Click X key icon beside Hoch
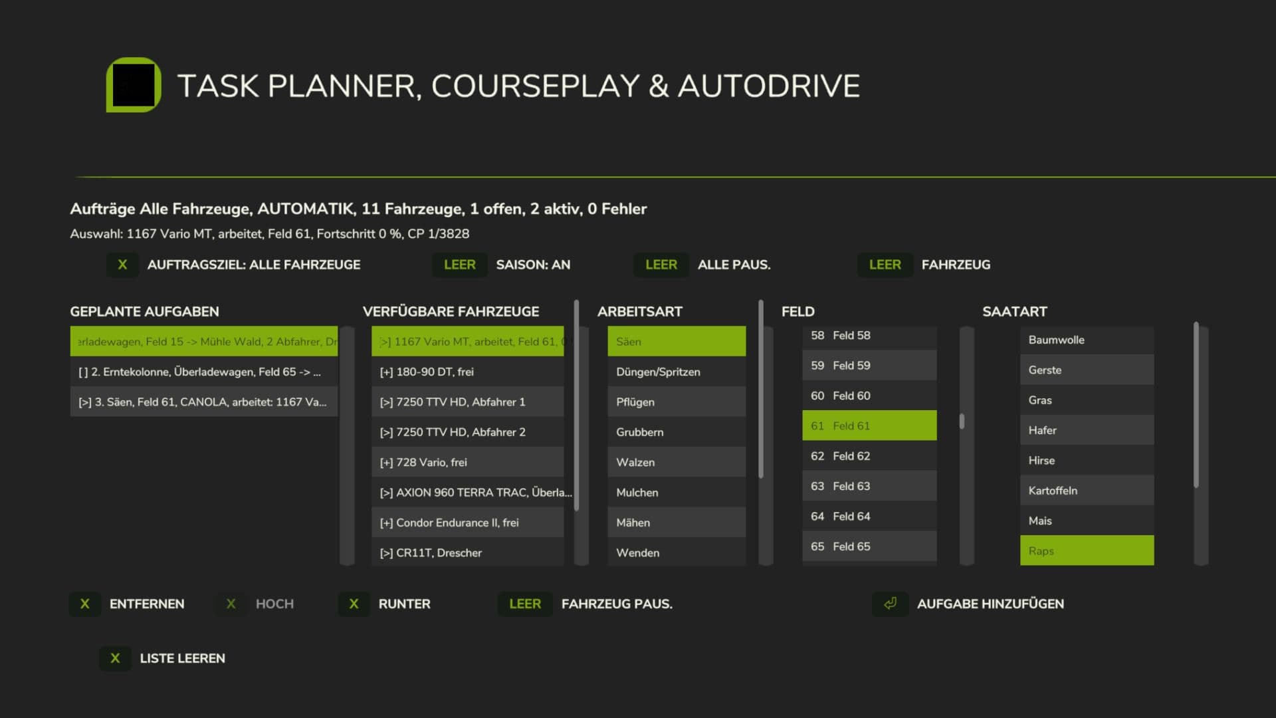This screenshot has width=1276, height=718. 231,604
